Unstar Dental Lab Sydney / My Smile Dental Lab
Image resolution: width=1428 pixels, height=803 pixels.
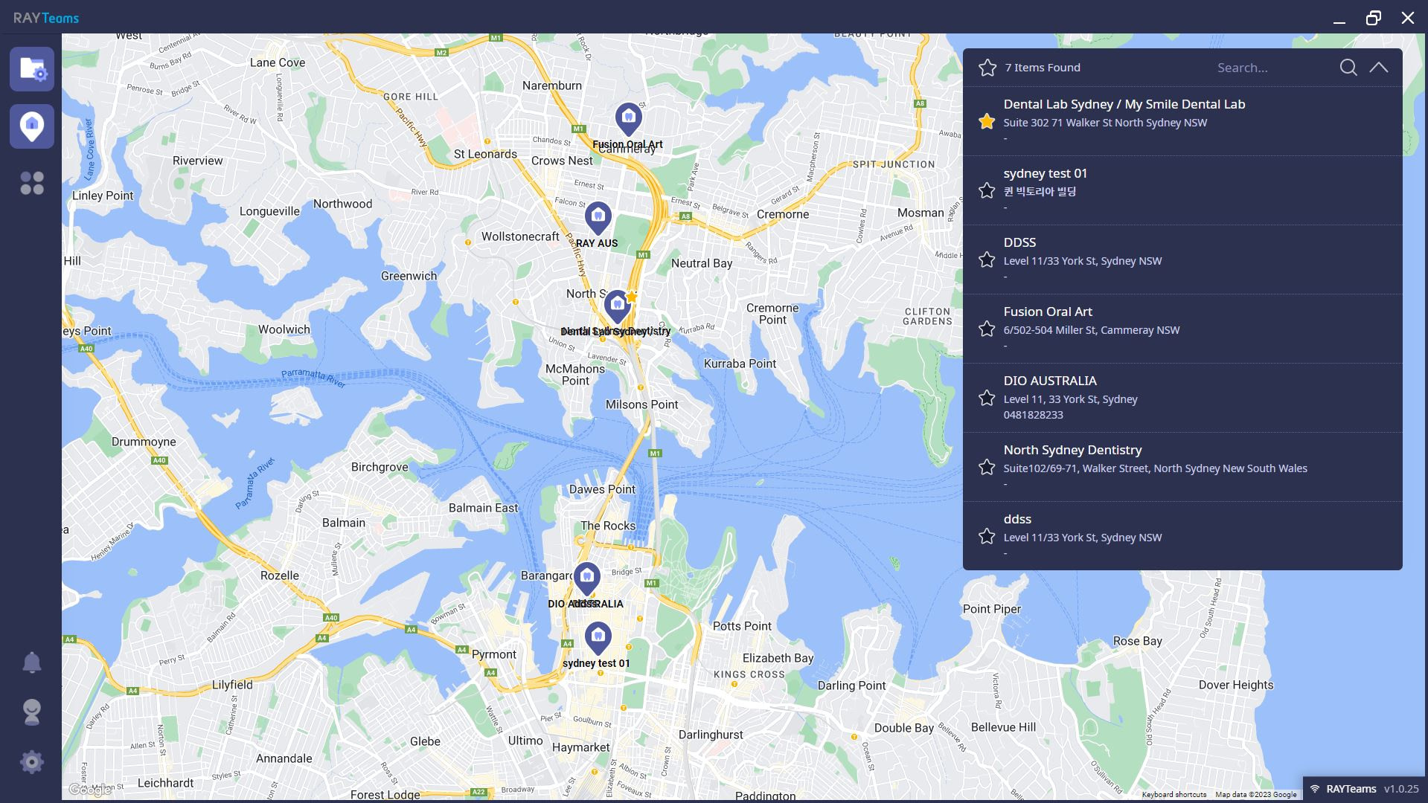click(987, 121)
